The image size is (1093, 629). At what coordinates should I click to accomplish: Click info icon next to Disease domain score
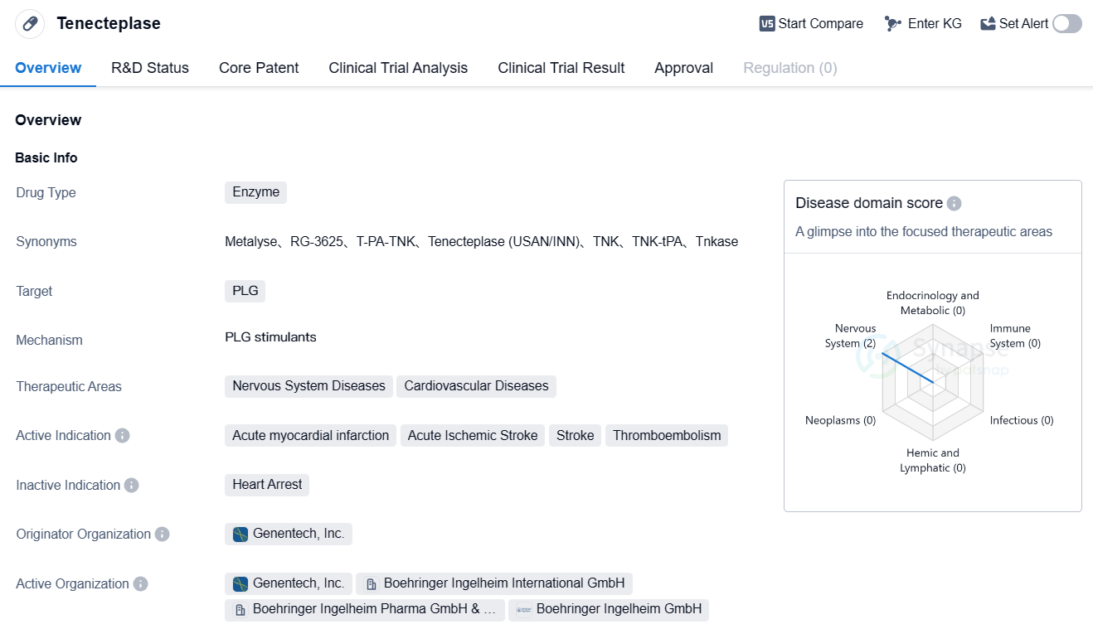954,204
